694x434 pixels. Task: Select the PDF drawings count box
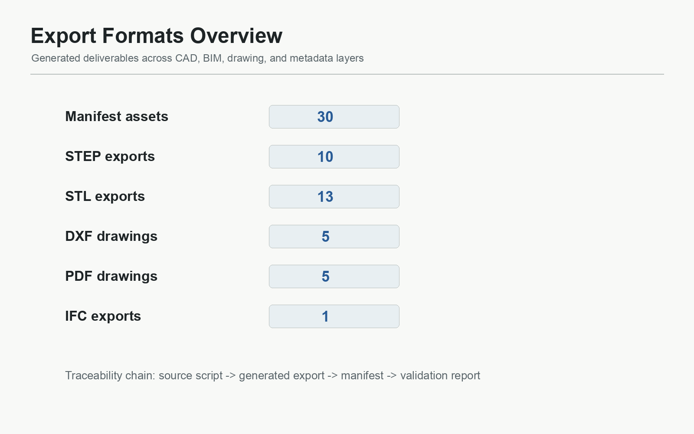point(334,276)
